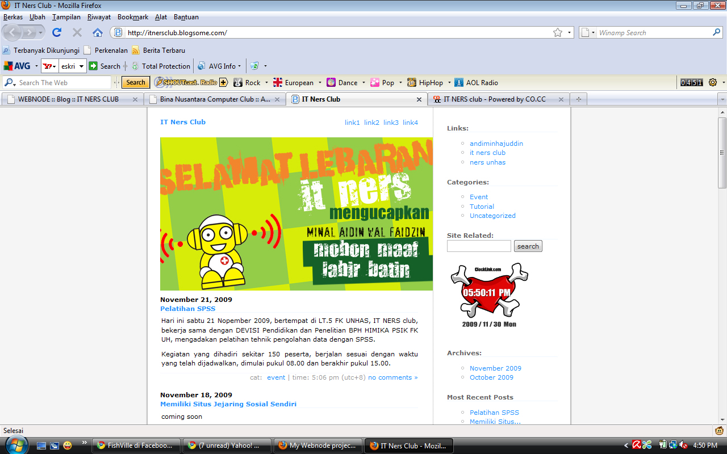Viewport: 727px width, 454px height.
Task: Click the Reload page icon
Action: pos(57,32)
